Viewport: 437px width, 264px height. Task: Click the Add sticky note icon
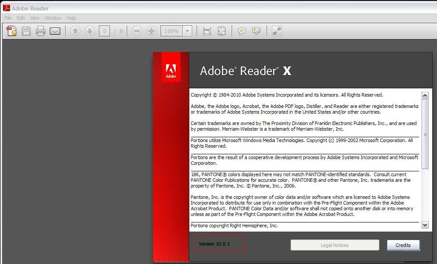(242, 31)
